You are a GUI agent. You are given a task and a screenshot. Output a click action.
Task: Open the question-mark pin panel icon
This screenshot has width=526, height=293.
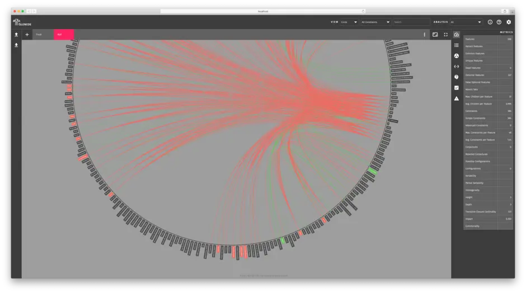tap(457, 77)
